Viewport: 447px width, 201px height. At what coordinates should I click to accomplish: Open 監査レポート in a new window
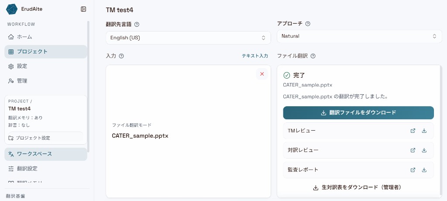click(x=413, y=170)
